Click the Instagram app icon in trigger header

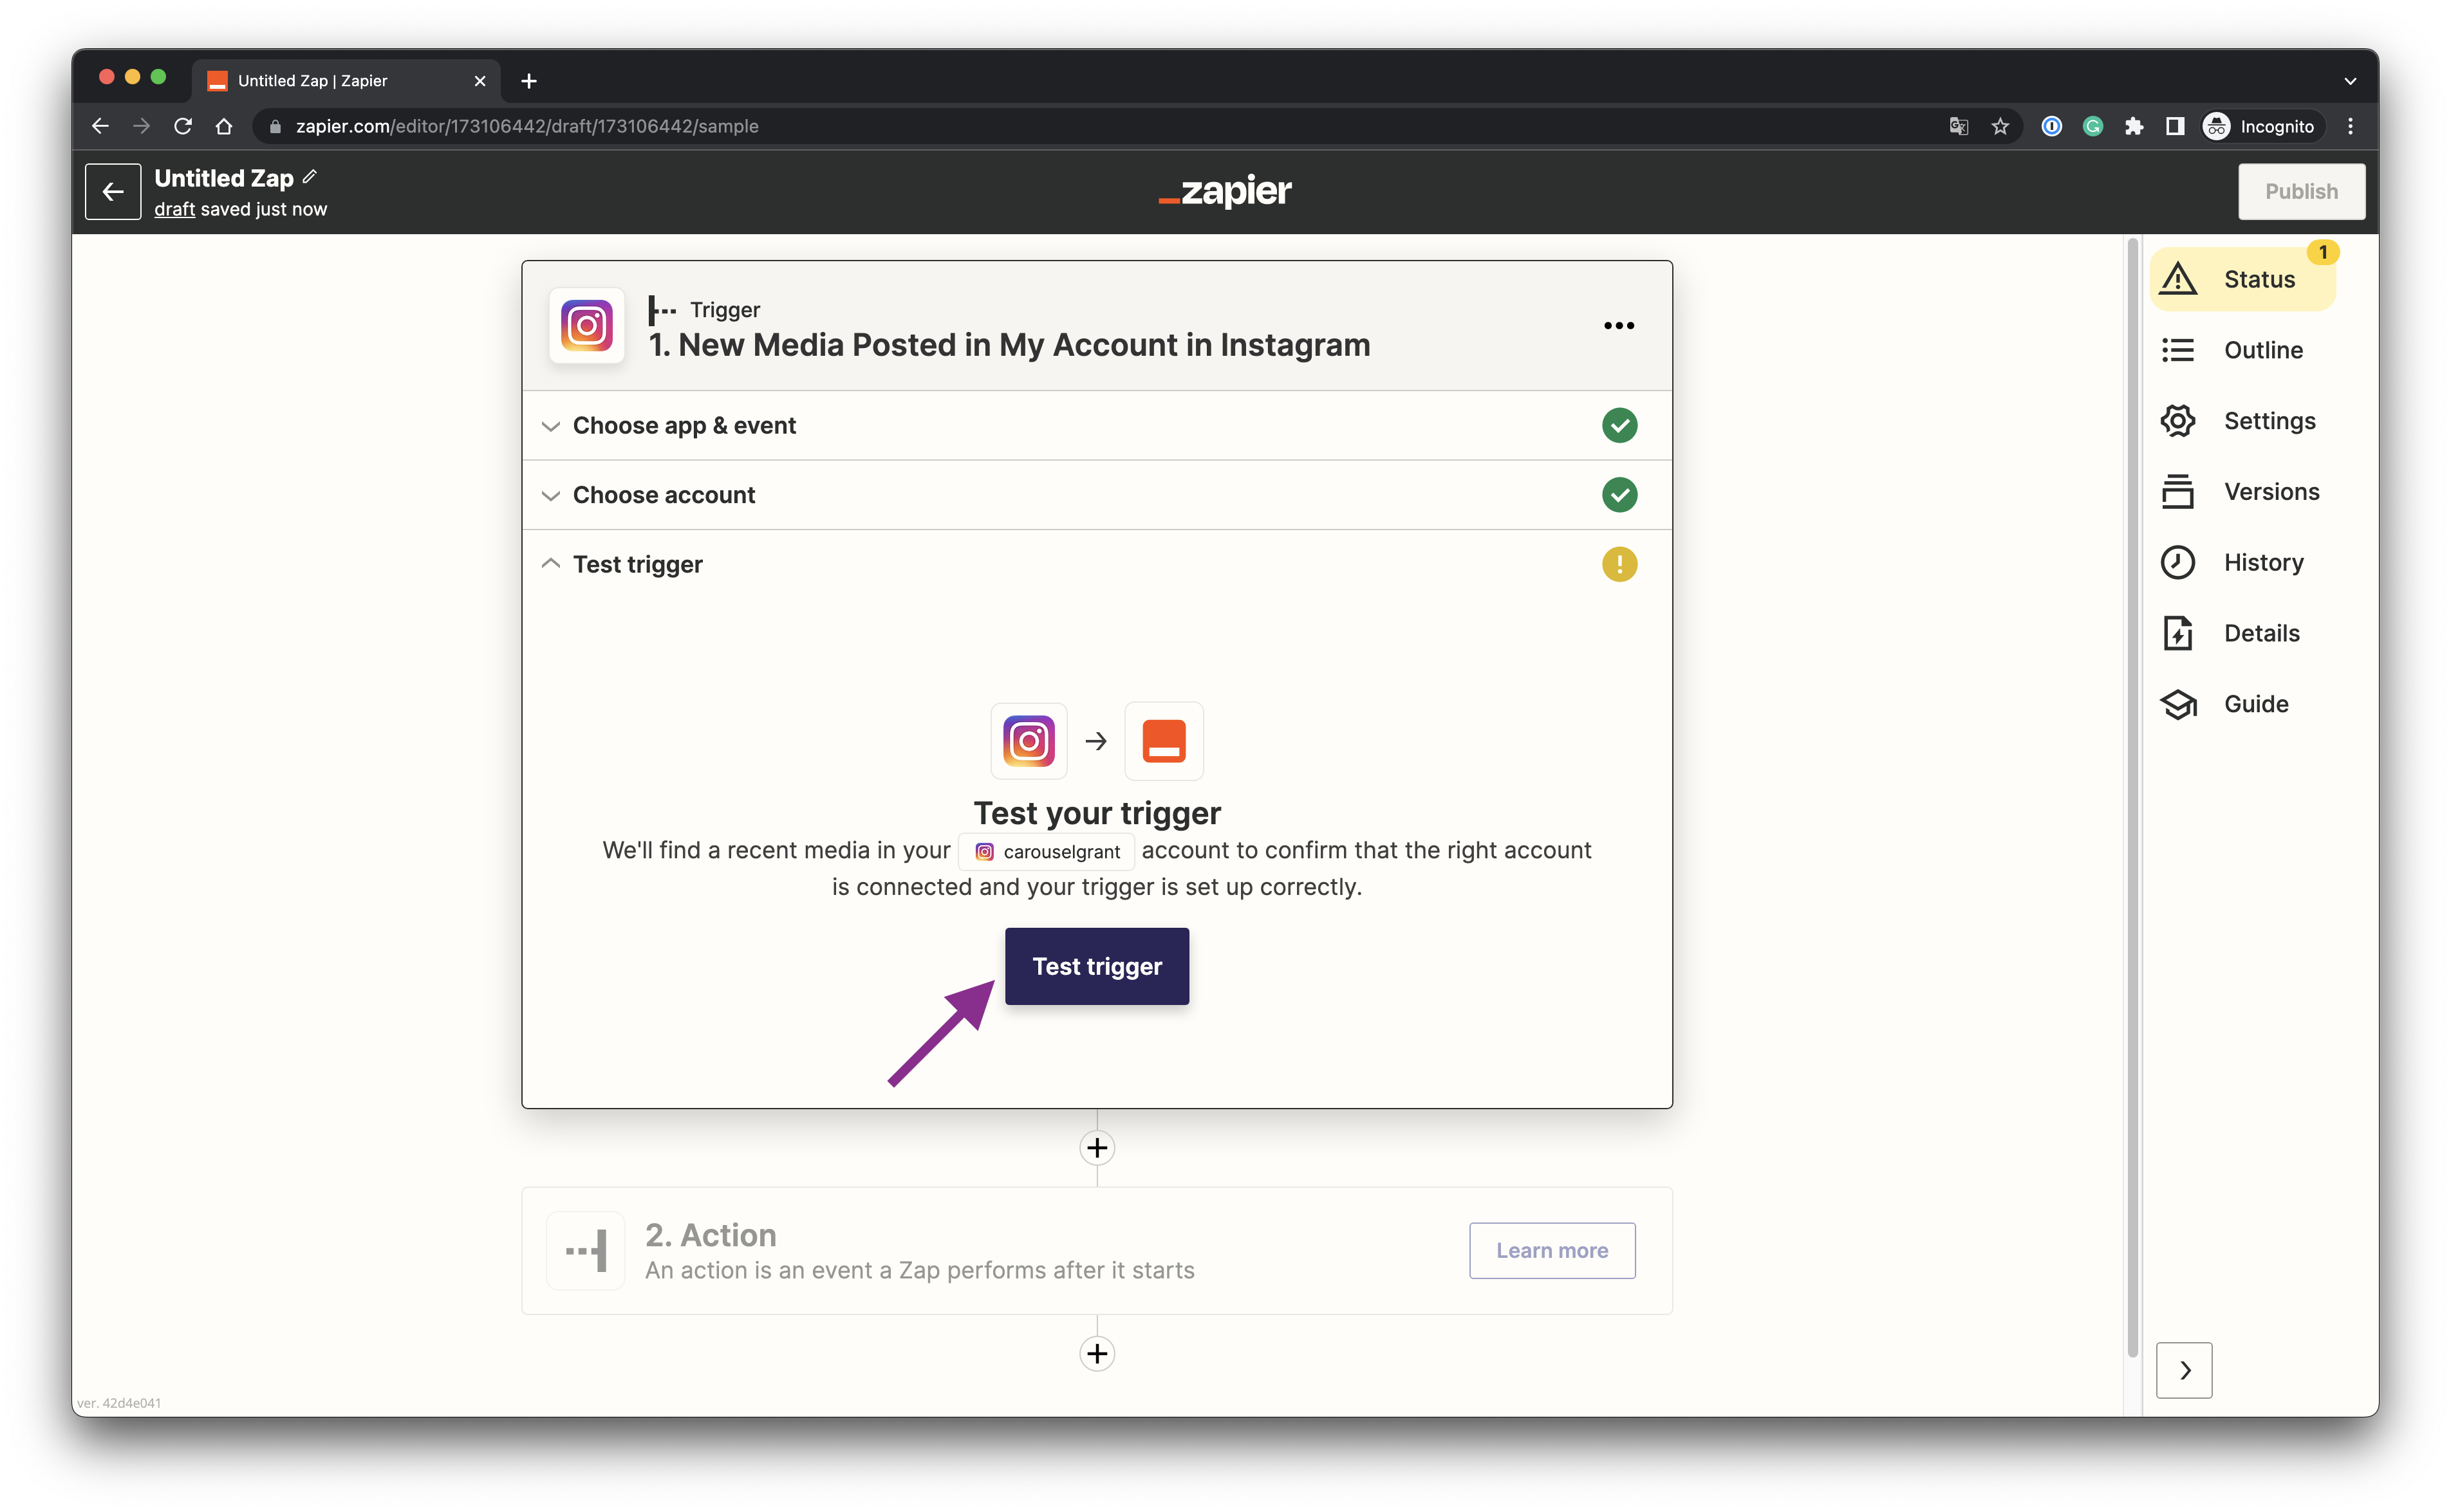coord(587,326)
